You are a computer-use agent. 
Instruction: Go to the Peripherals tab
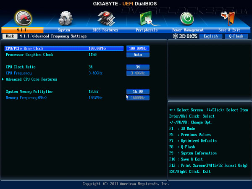point(147,30)
